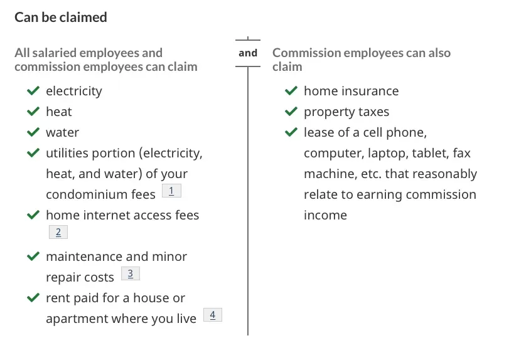Click the green checkmark beside electricity

[x=33, y=90]
